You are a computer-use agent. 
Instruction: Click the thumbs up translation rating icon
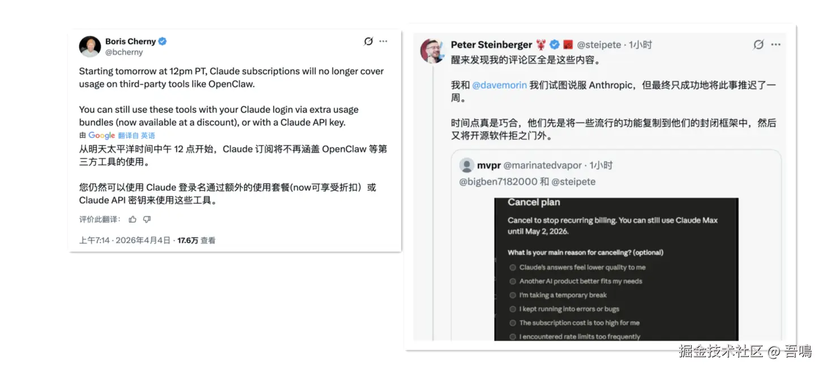click(x=132, y=220)
